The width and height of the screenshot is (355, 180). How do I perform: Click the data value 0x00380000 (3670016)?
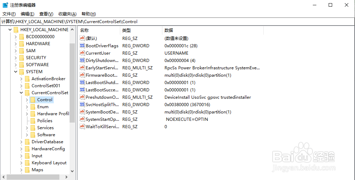click(187, 105)
